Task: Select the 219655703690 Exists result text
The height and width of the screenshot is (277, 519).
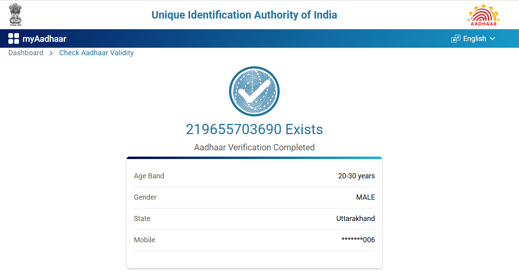Action: tap(254, 129)
